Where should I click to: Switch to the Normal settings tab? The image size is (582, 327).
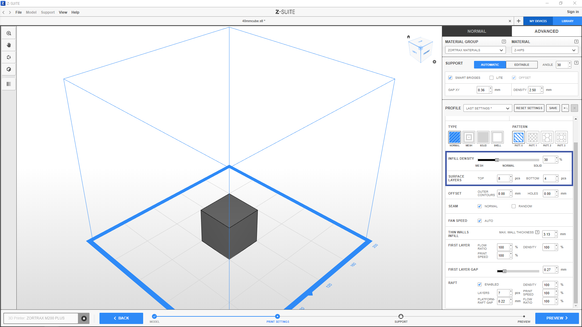476,31
